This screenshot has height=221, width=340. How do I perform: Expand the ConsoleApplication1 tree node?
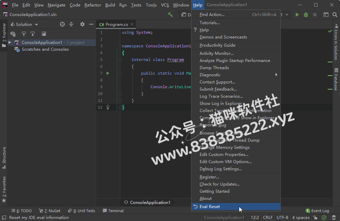click(x=10, y=43)
